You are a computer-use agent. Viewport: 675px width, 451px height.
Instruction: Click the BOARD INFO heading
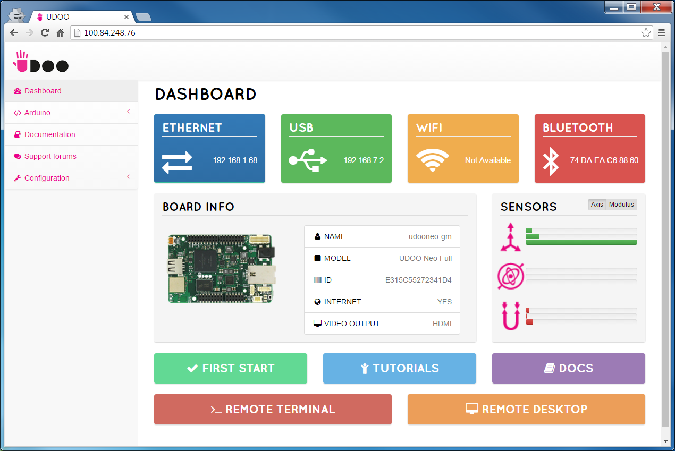pyautogui.click(x=198, y=207)
